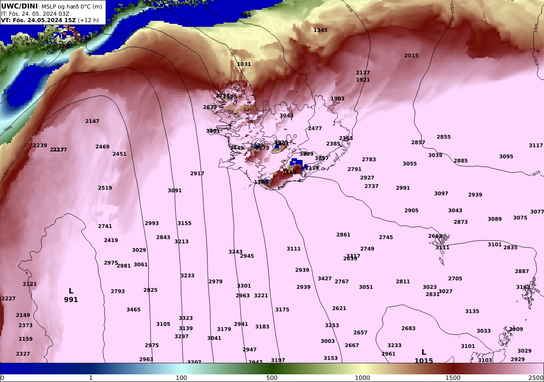Click the map value '2861'

343,235
